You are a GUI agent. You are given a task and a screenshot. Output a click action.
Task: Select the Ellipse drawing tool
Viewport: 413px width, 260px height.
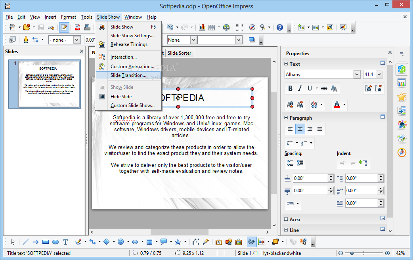[55, 242]
